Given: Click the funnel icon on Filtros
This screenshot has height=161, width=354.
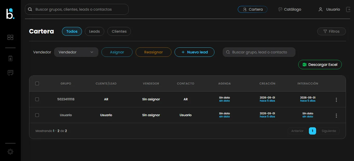Looking at the screenshot, I should click(325, 31).
